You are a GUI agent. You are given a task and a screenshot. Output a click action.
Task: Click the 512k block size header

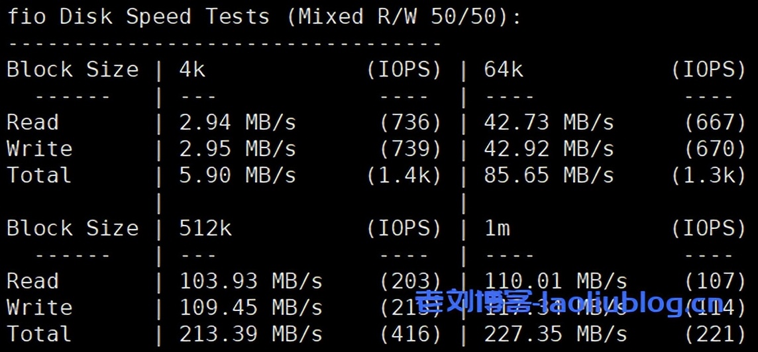point(205,228)
